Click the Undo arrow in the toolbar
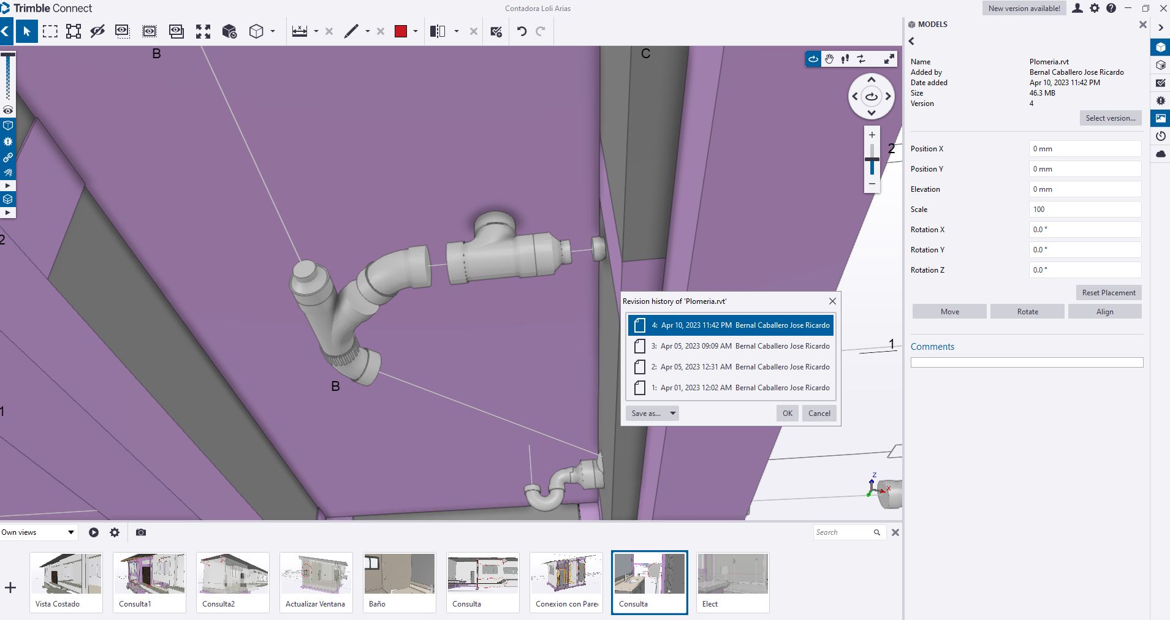The height and width of the screenshot is (620, 1170). point(520,31)
